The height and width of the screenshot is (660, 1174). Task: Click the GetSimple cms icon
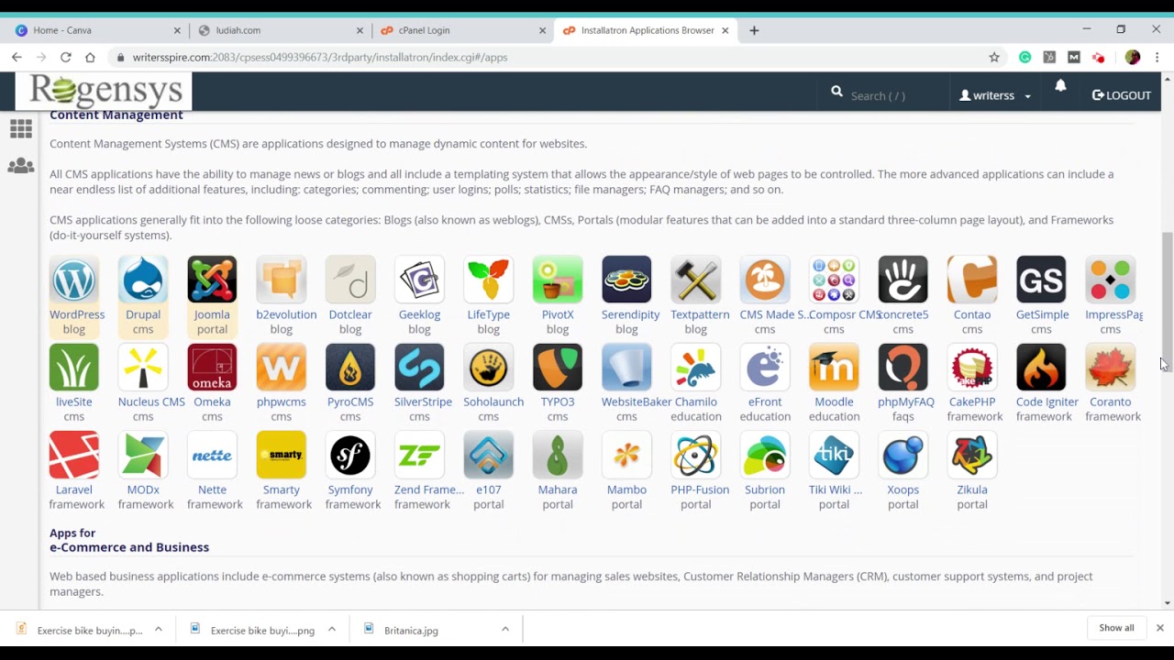coord(1041,280)
